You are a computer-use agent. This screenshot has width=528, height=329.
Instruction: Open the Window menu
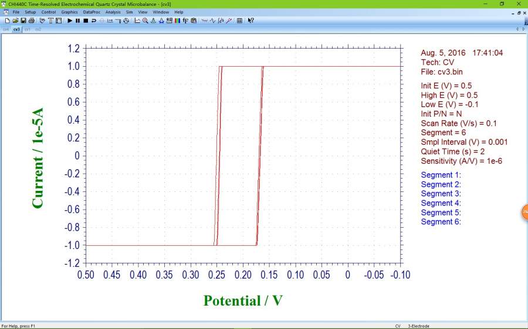(x=161, y=12)
